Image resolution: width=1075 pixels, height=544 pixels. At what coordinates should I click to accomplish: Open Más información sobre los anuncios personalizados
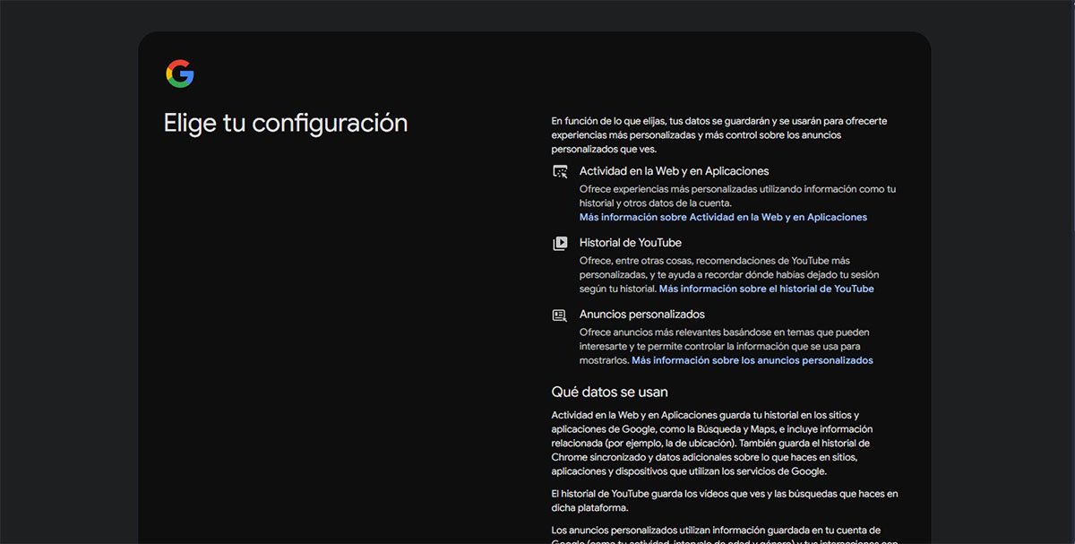pos(752,359)
